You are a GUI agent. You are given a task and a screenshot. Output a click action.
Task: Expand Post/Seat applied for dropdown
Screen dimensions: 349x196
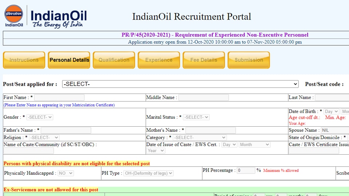tap(180, 84)
